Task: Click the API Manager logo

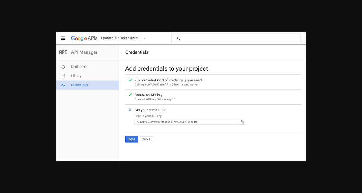Action: (x=63, y=52)
